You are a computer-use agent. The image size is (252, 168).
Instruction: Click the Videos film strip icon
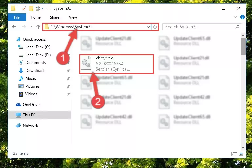21,94
